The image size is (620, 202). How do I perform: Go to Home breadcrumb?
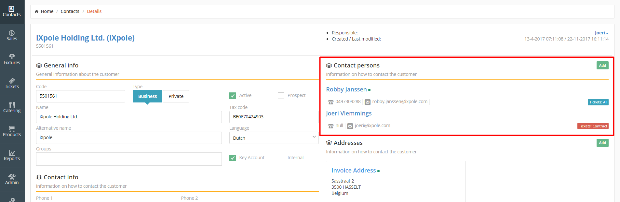pyautogui.click(x=47, y=11)
